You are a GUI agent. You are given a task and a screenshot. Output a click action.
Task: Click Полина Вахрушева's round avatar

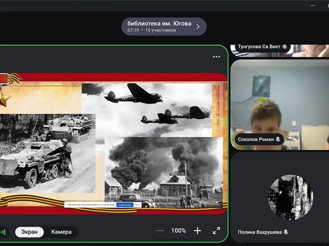(290, 198)
